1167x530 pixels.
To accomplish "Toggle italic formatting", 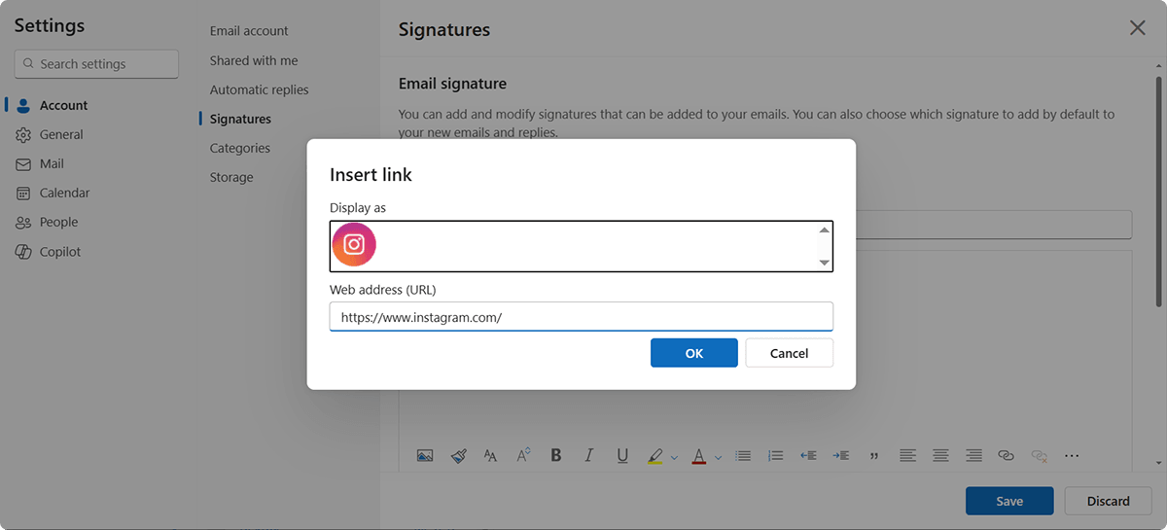I will 588,455.
